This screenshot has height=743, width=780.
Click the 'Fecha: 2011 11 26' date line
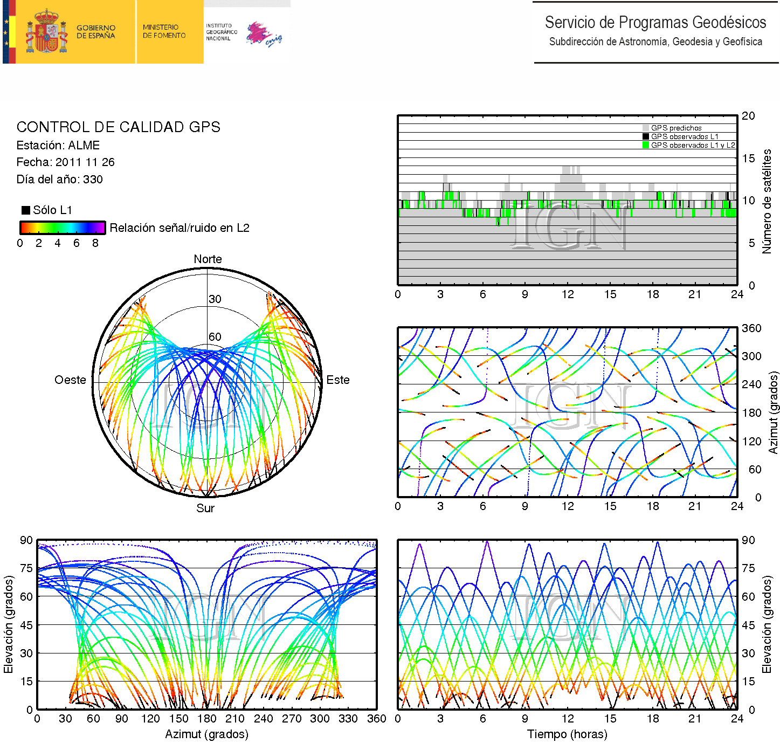click(x=65, y=162)
